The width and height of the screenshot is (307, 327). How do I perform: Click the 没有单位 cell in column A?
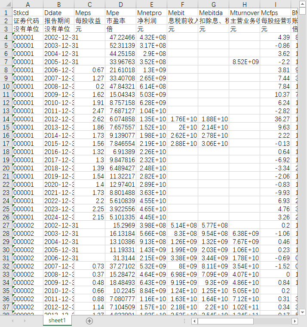[28, 29]
